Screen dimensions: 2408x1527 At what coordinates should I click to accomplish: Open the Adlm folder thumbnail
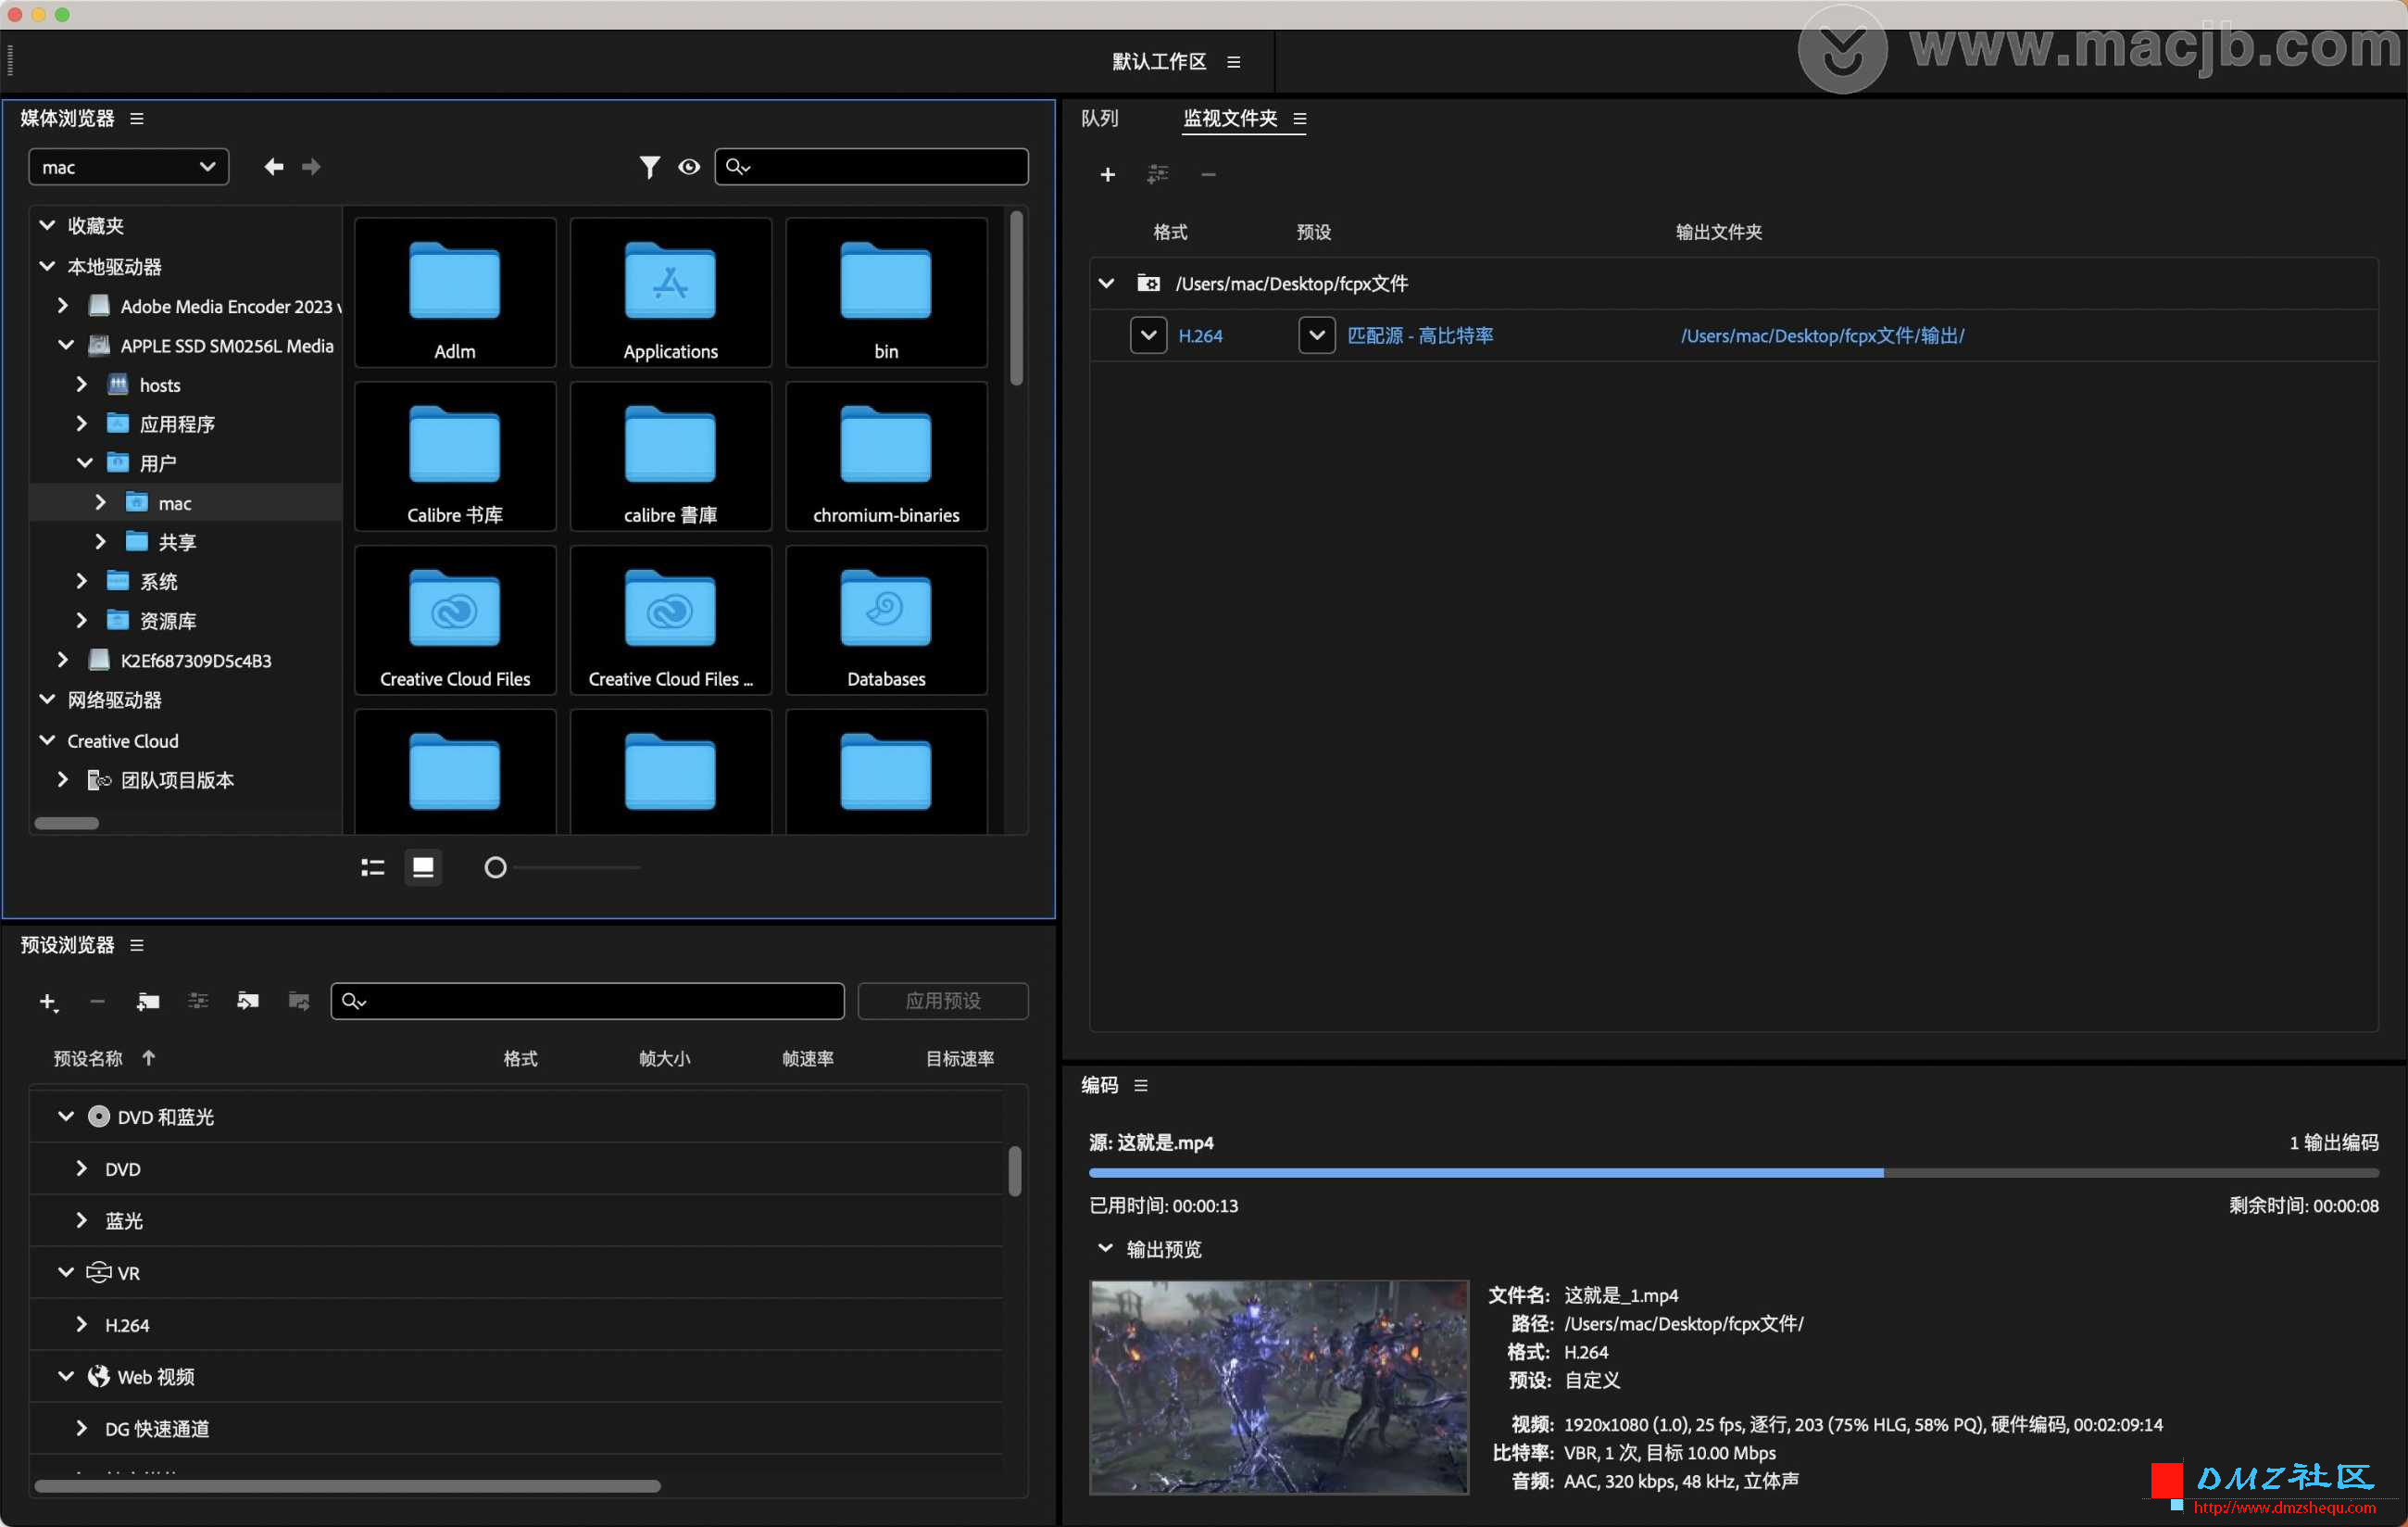point(455,292)
